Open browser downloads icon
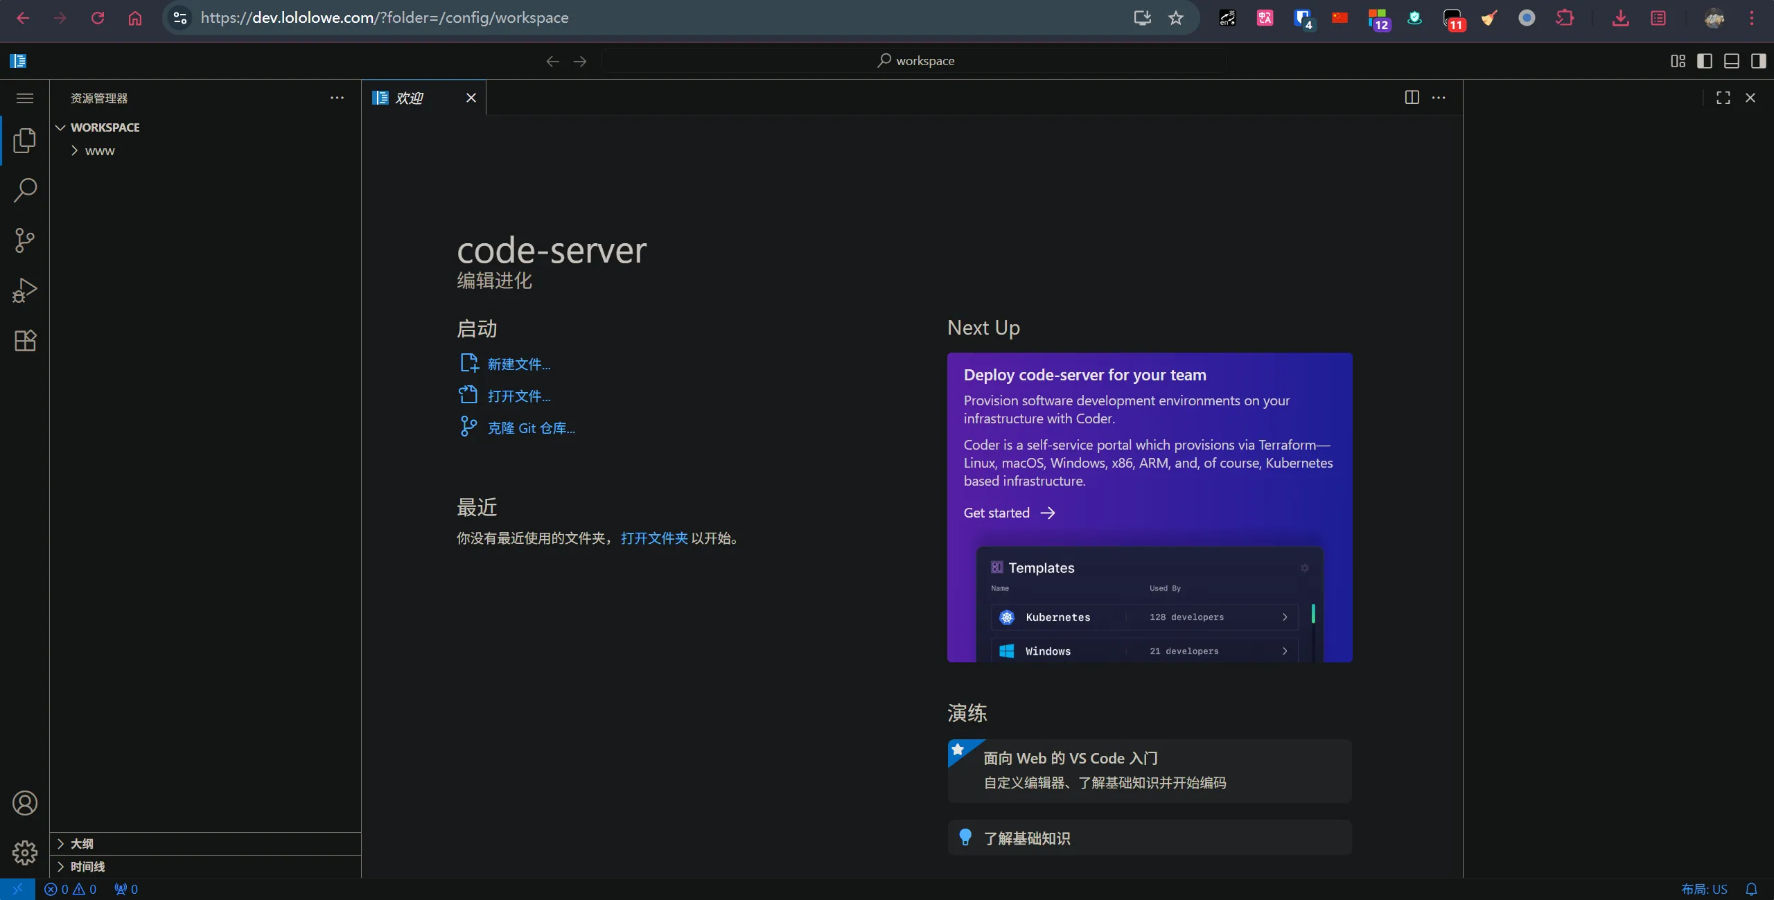Viewport: 1774px width, 900px height. pos(1620,18)
